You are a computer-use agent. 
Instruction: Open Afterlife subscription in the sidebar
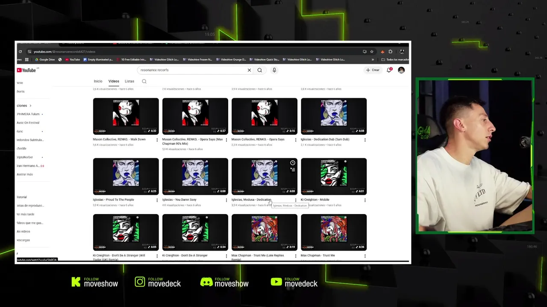[x=21, y=148]
